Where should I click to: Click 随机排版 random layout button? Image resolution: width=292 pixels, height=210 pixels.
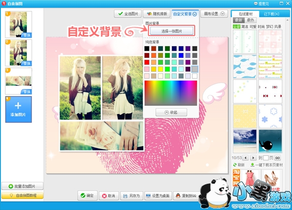pos(157,14)
